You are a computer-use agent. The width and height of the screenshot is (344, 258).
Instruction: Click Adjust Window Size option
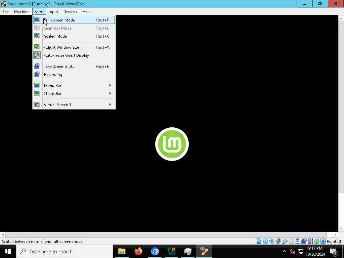pyautogui.click(x=74, y=47)
